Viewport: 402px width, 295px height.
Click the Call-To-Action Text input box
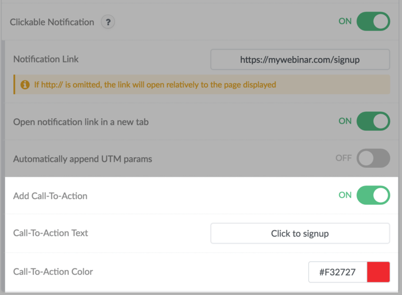[300, 234]
